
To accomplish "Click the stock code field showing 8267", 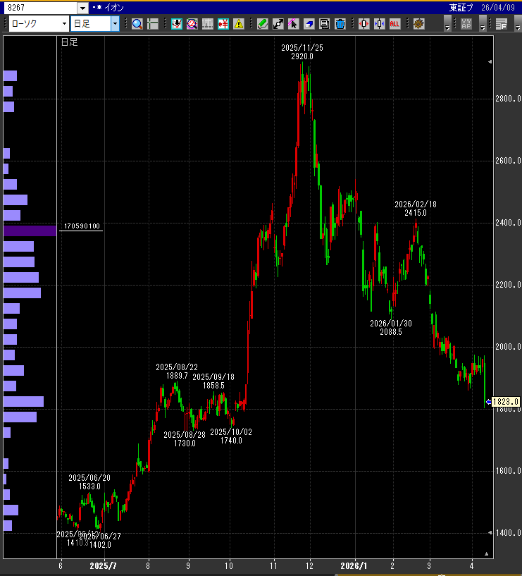I will (40, 8).
